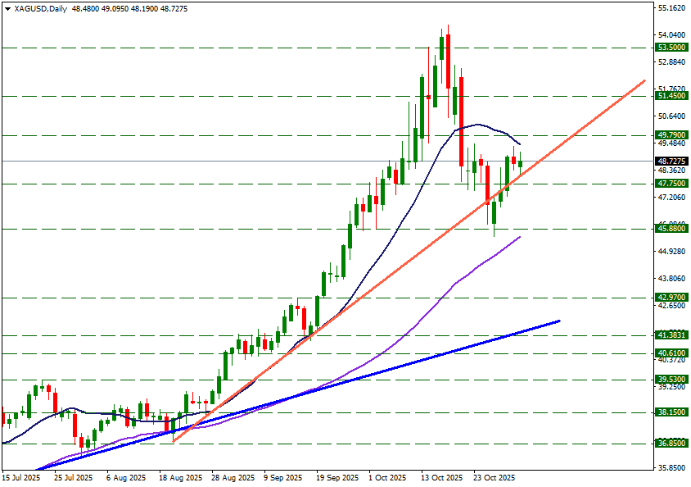Click the 15 Jul 2025 date label
The width and height of the screenshot is (691, 487).
point(22,477)
